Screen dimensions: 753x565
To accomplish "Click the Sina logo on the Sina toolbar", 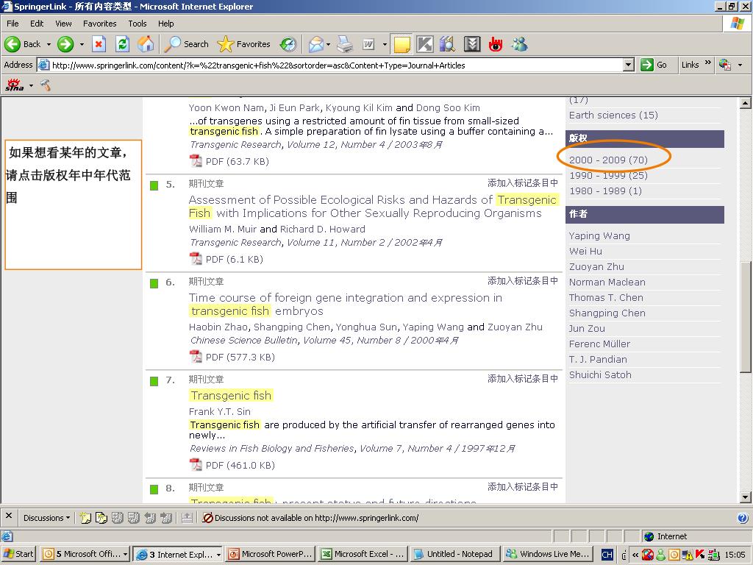I will tap(15, 85).
